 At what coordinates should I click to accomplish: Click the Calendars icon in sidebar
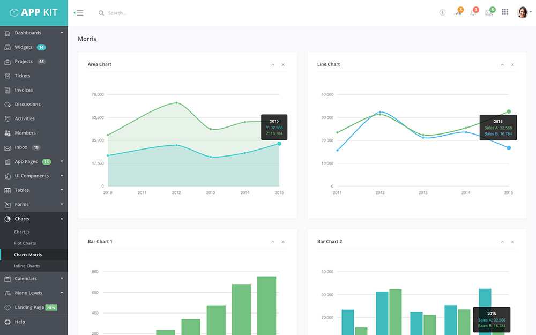pos(8,279)
